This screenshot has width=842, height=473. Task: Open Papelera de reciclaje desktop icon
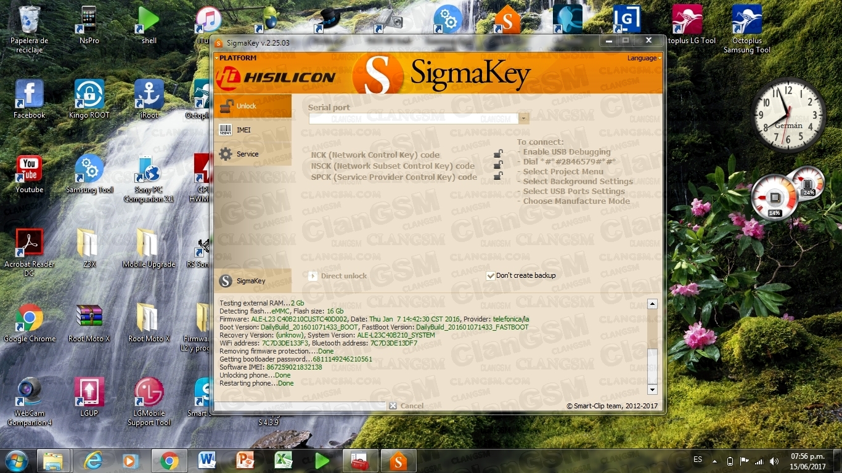point(29,30)
